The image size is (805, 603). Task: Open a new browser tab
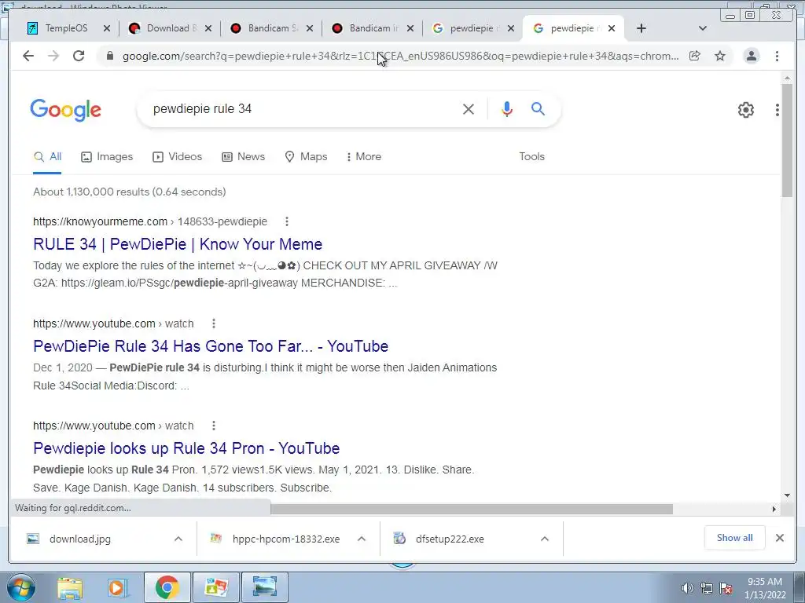click(641, 28)
